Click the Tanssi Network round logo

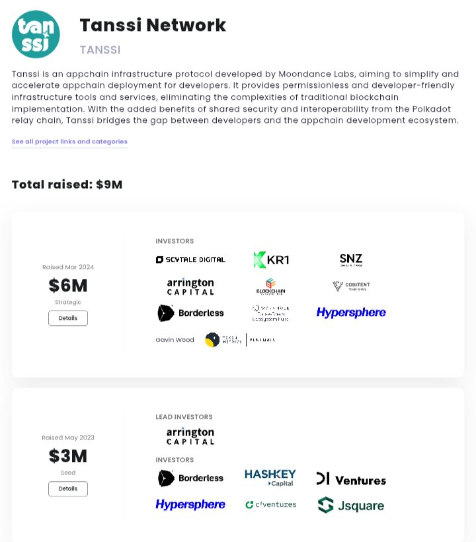[36, 34]
